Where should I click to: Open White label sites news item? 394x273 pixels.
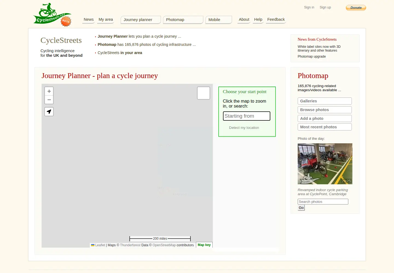(x=319, y=49)
